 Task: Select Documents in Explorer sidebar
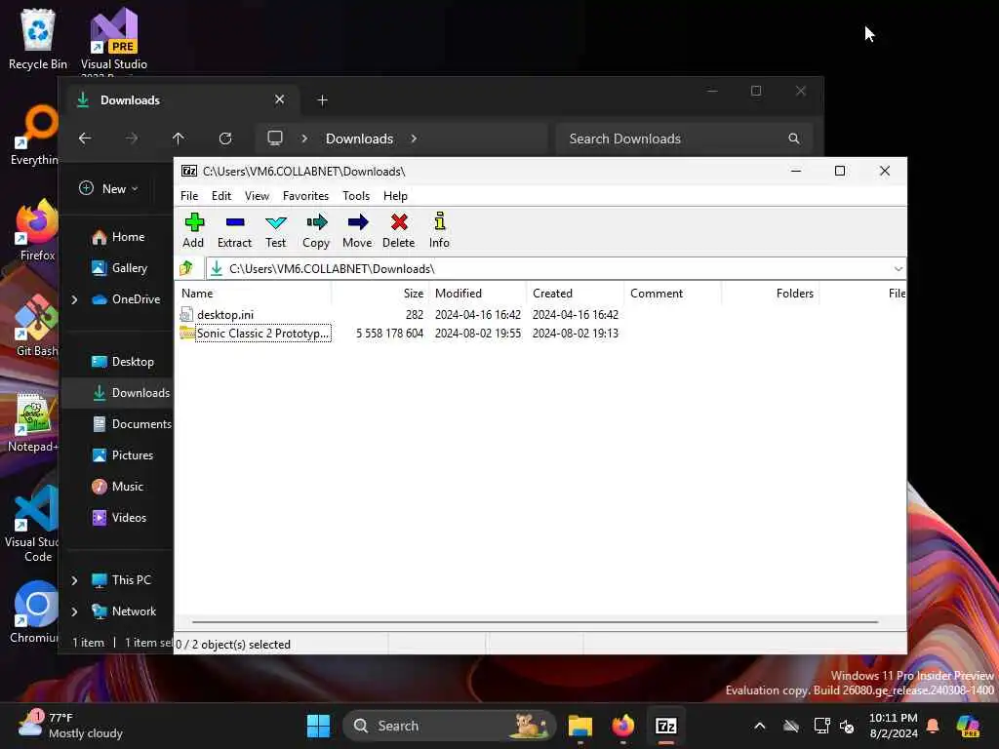132,424
